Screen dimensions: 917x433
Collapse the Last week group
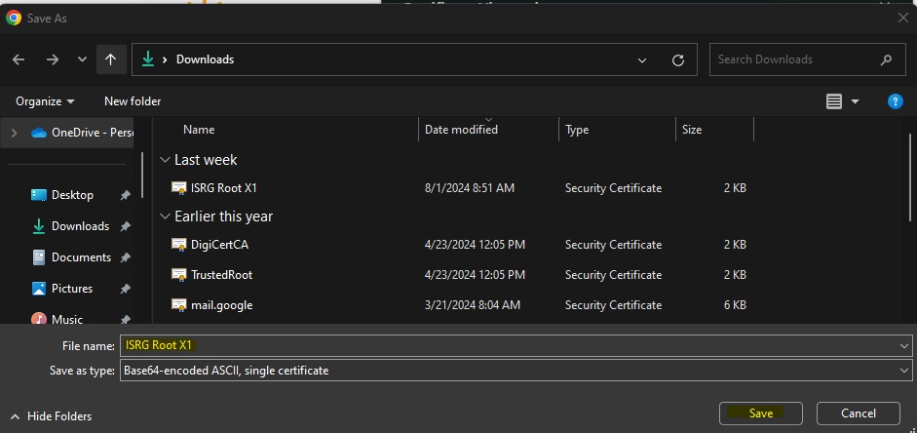tap(166, 160)
